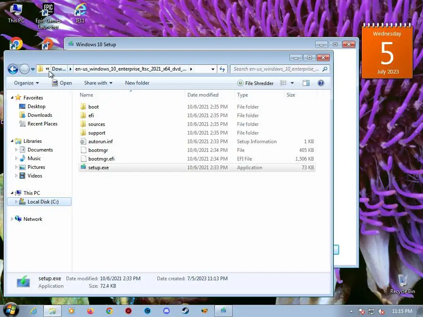Click This PC desktop icon
Screen dimensions: 423x317
pyautogui.click(x=16, y=13)
